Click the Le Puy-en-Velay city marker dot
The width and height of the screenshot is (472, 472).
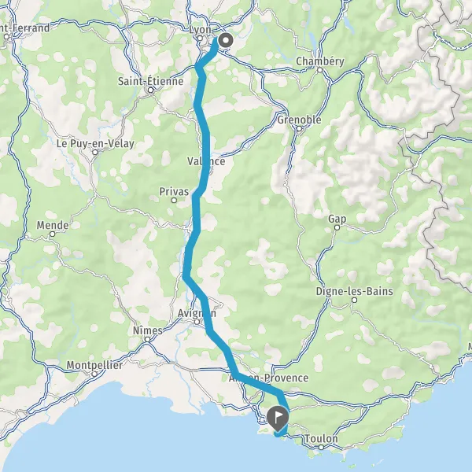click(95, 153)
